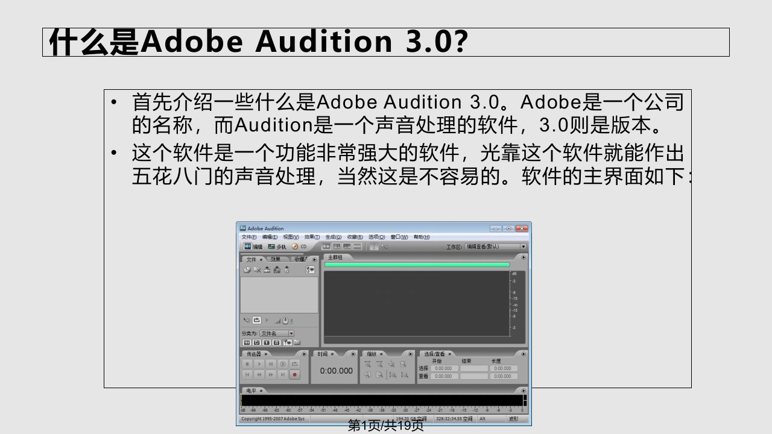Toggle Show Video Files filter button
The width and height of the screenshot is (772, 434).
pos(267,342)
